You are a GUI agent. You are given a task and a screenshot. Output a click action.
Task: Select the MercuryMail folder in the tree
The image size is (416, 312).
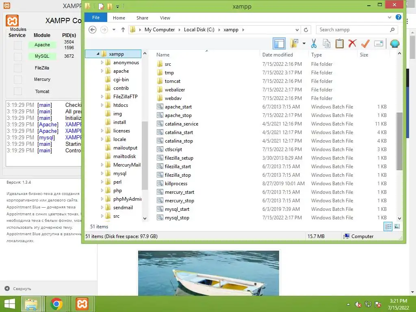123,165
